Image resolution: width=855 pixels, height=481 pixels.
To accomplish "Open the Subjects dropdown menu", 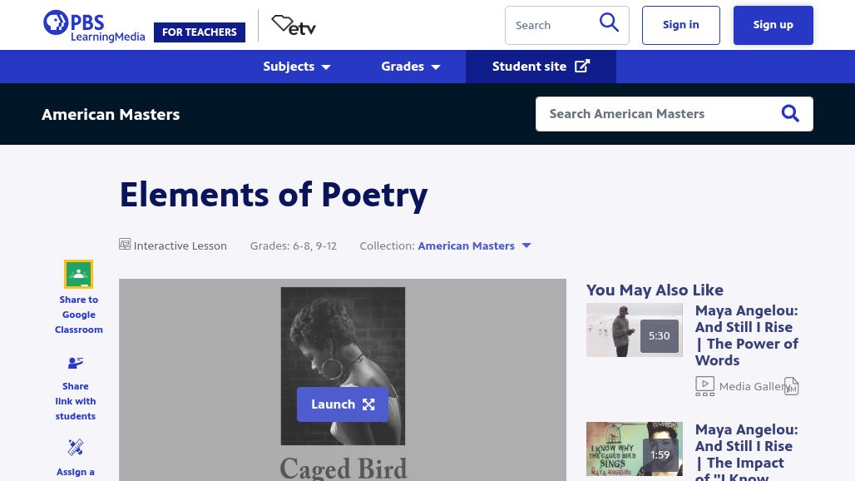I will click(x=297, y=67).
